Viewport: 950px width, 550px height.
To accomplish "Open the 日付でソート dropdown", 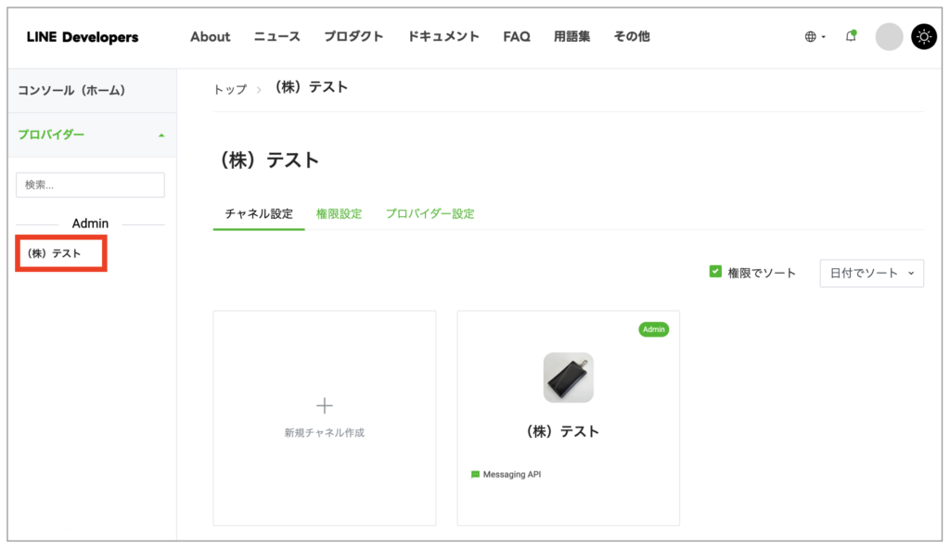I will pos(871,273).
